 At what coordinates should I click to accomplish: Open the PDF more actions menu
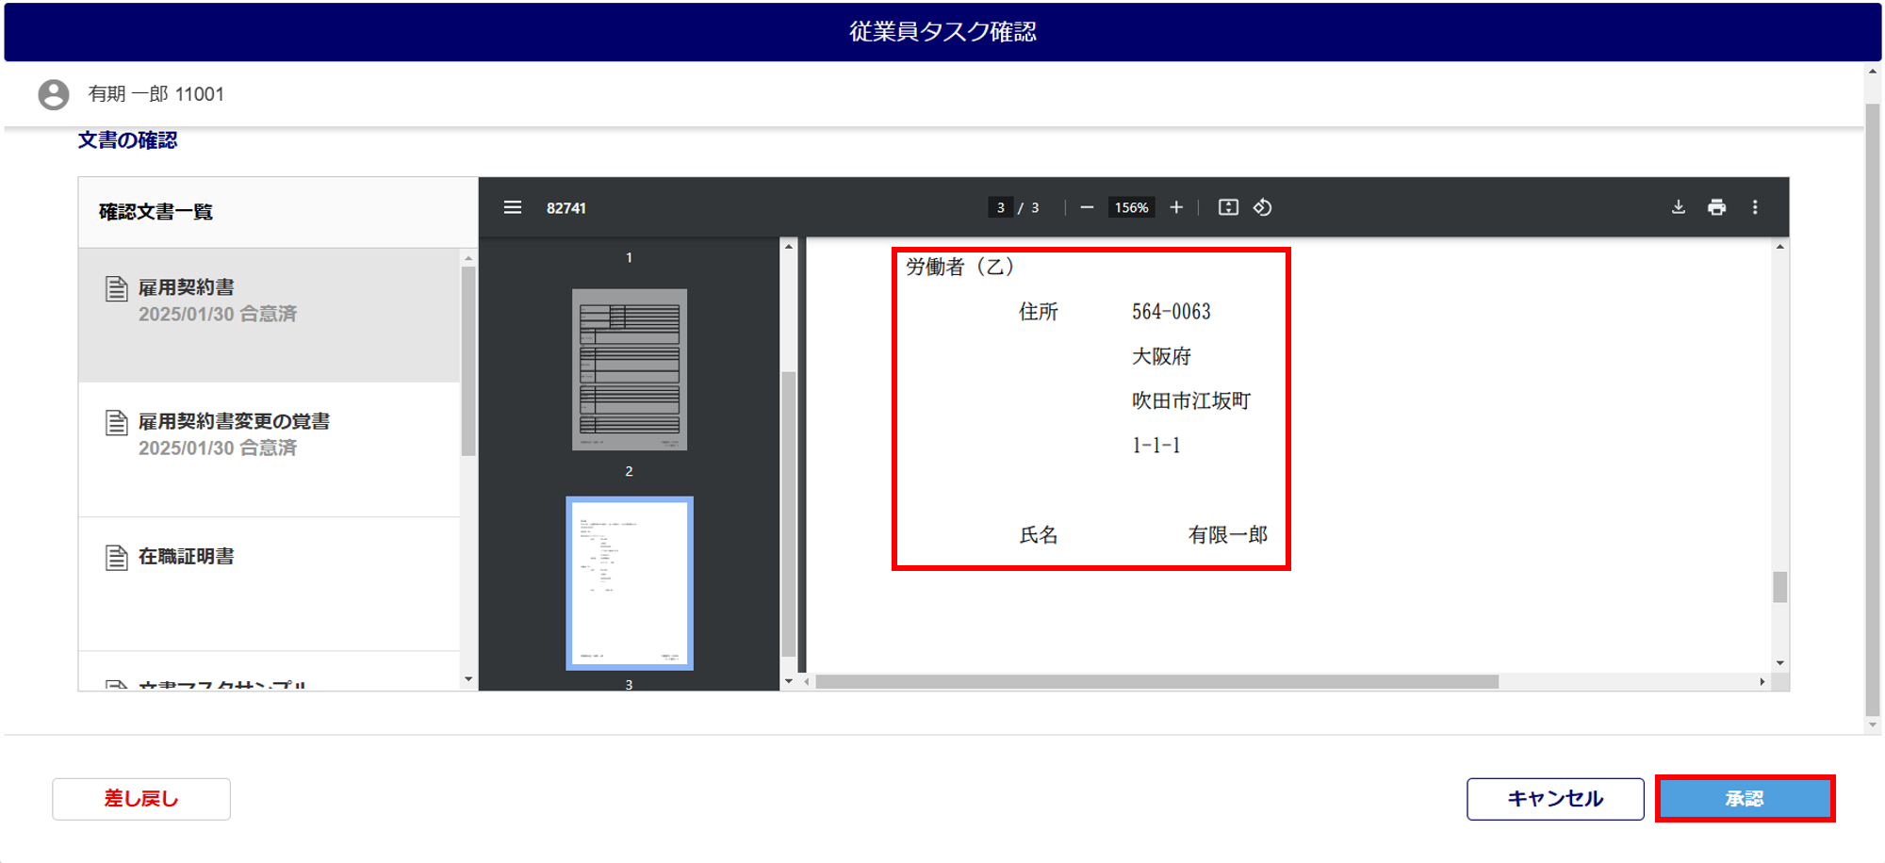click(x=1755, y=207)
